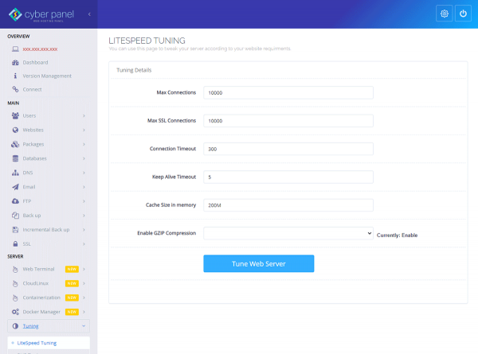
Task: Open Docker Manager menu item
Action: tap(41, 312)
